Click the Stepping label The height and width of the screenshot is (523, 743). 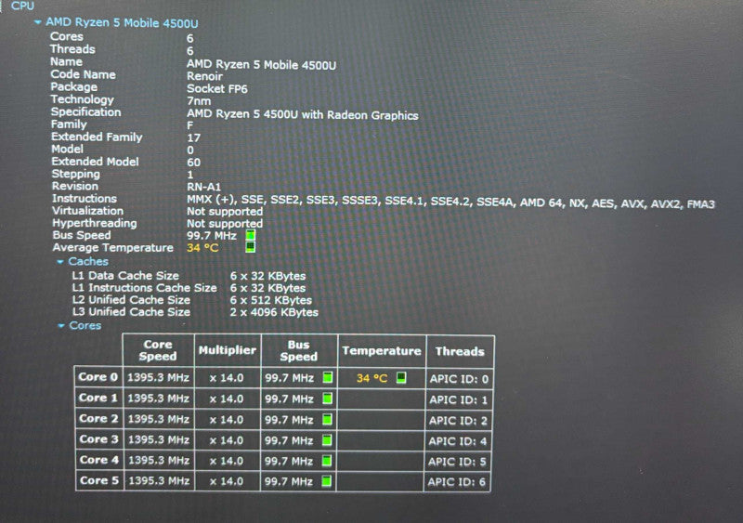76,174
